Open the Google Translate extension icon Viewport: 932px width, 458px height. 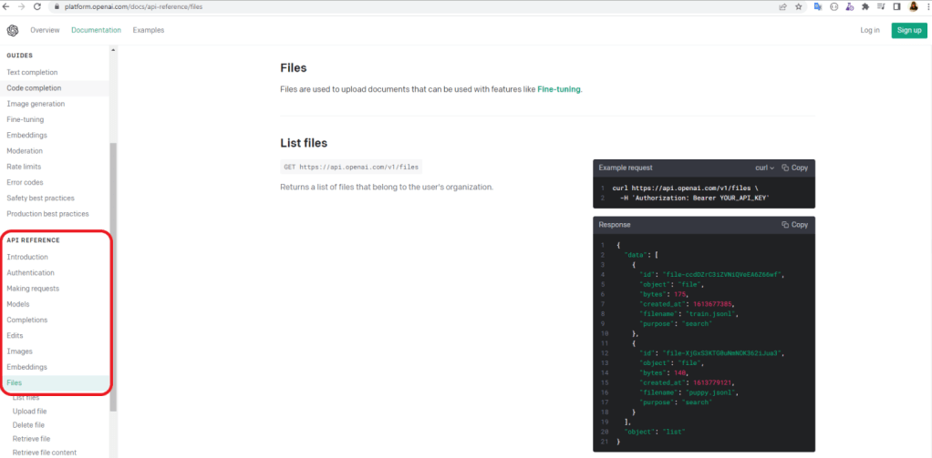[819, 6]
